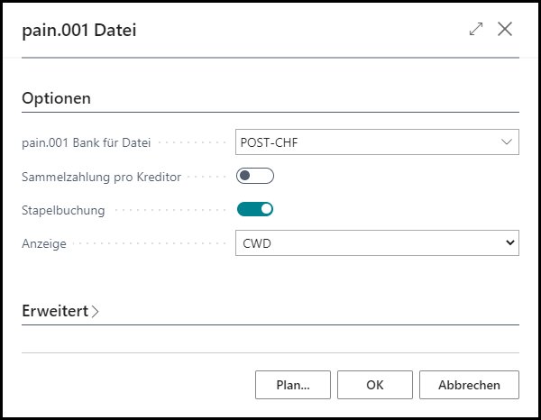541x420 pixels.
Task: Disable the Stapelbuchung switch
Action: 254,210
